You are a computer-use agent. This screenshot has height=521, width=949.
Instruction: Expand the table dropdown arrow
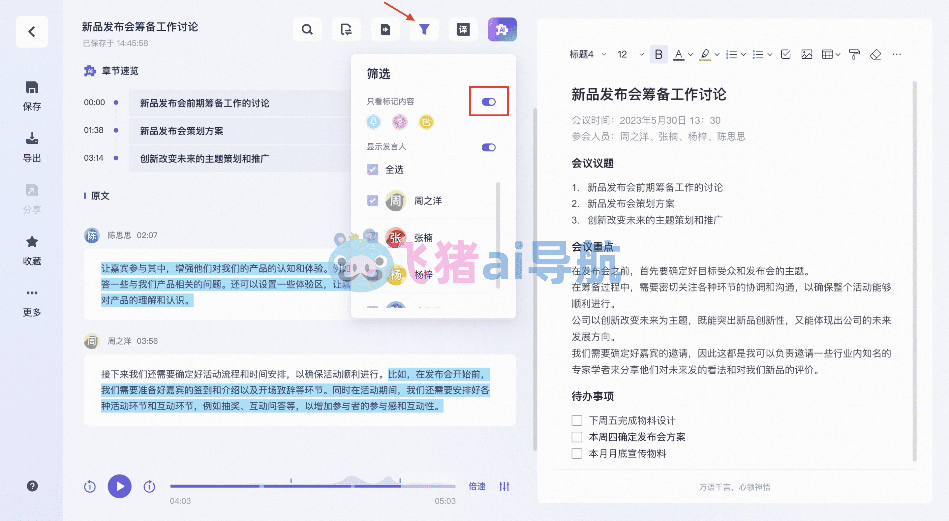[x=838, y=54]
